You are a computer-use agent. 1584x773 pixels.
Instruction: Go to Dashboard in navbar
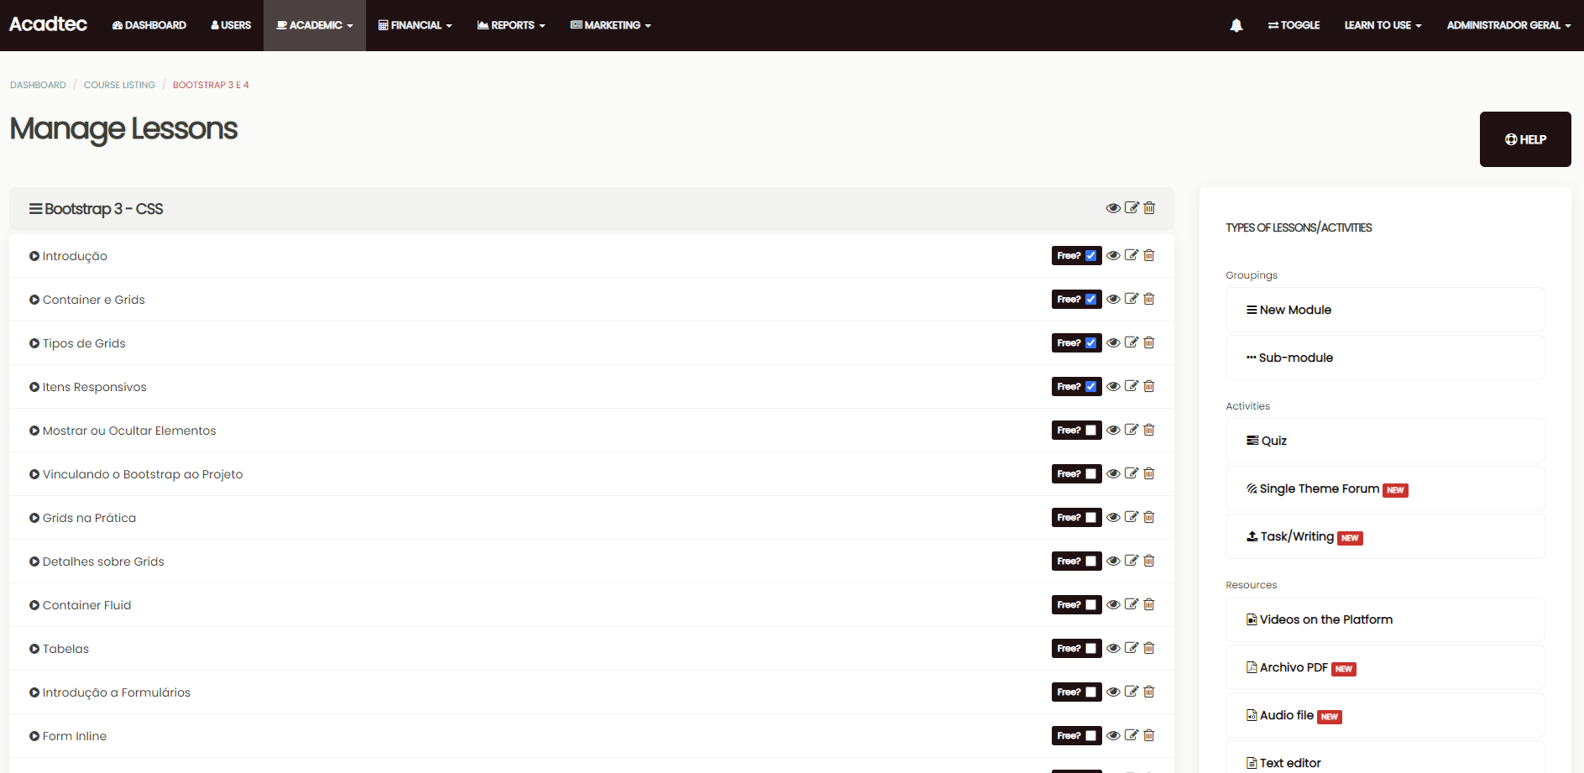pos(149,25)
